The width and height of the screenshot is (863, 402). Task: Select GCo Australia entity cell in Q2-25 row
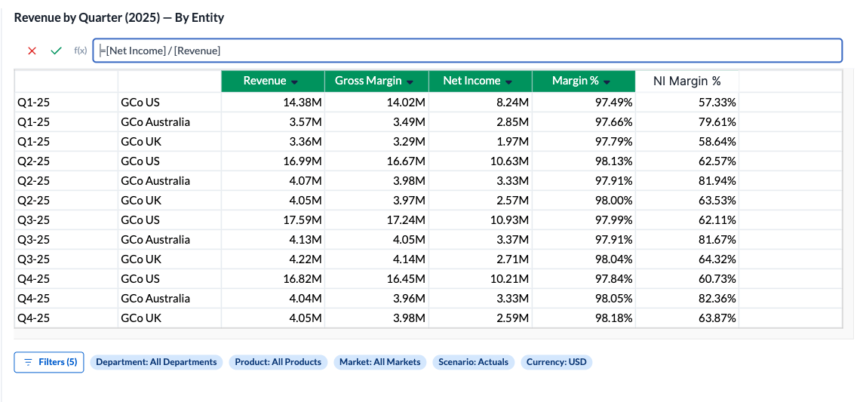pyautogui.click(x=169, y=181)
